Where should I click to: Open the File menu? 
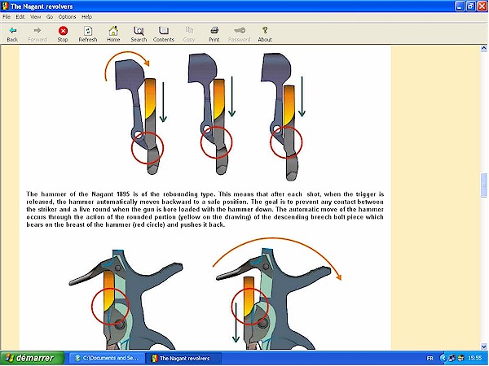click(x=7, y=17)
